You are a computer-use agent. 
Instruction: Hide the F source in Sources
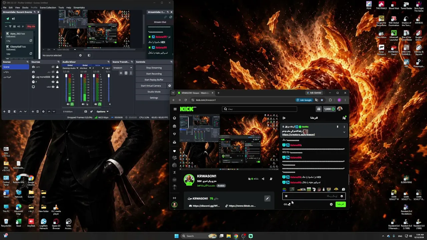click(x=53, y=82)
